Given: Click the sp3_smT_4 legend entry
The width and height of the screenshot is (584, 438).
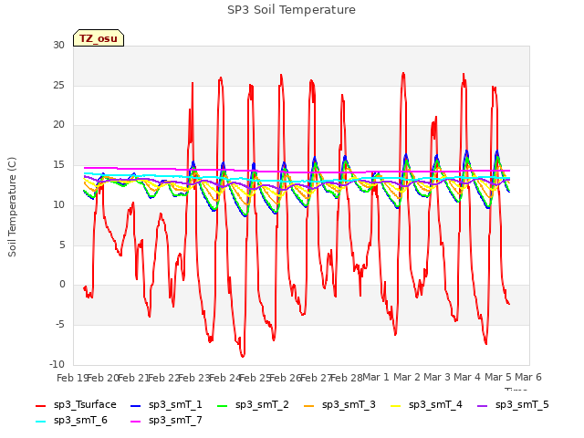Looking at the screenshot, I should 426,404.
